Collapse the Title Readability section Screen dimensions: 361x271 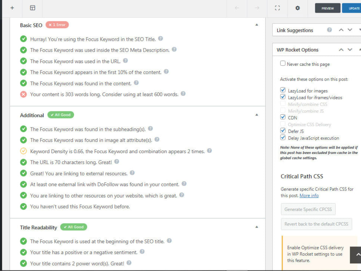257,227
